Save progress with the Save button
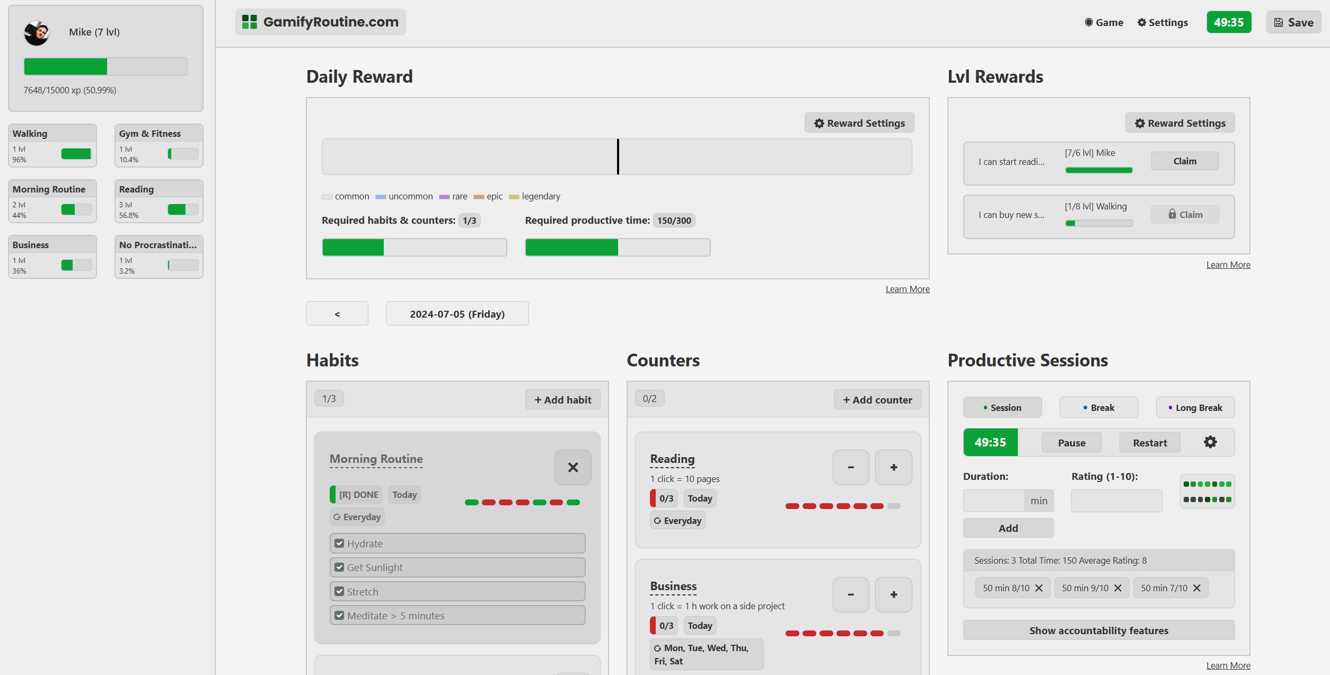Screen dimensions: 1330x675 1293,22
